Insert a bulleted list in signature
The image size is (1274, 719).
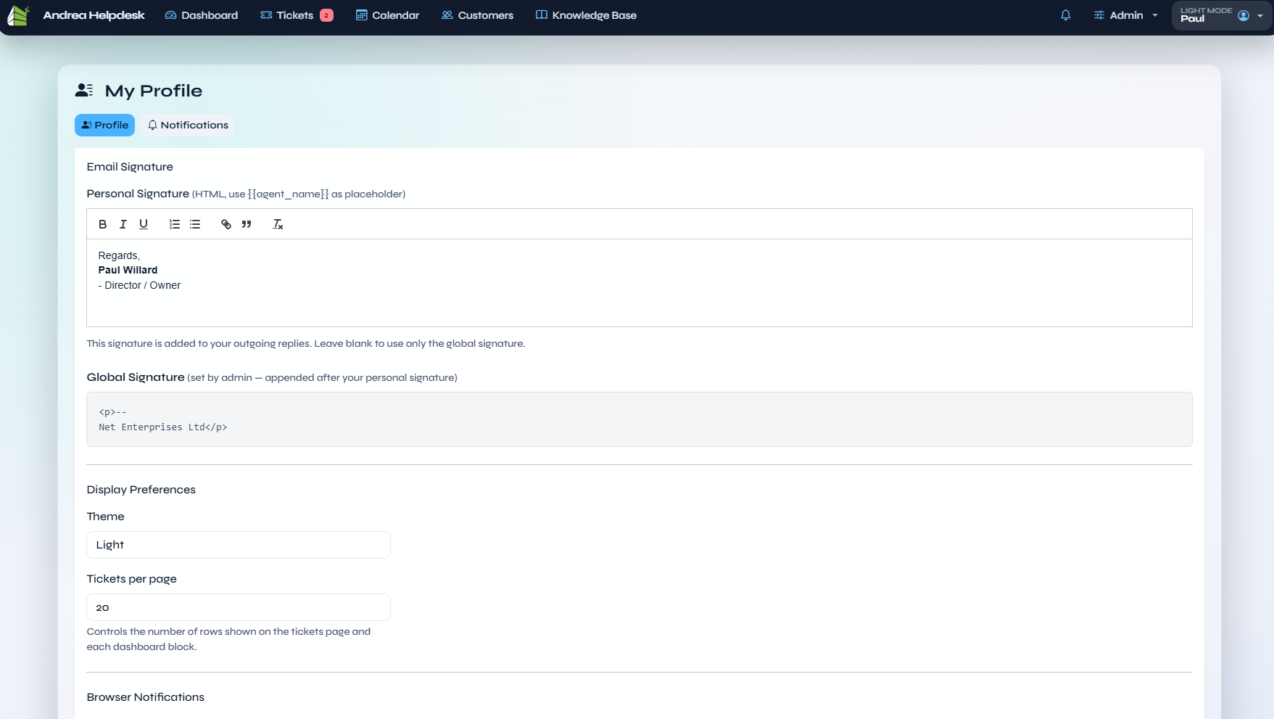point(195,224)
